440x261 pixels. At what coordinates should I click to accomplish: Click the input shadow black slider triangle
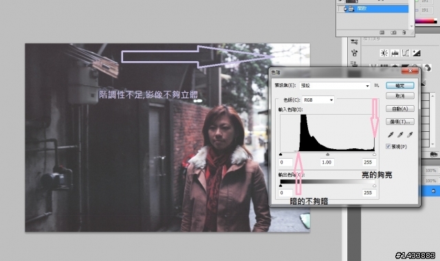[x=280, y=155]
